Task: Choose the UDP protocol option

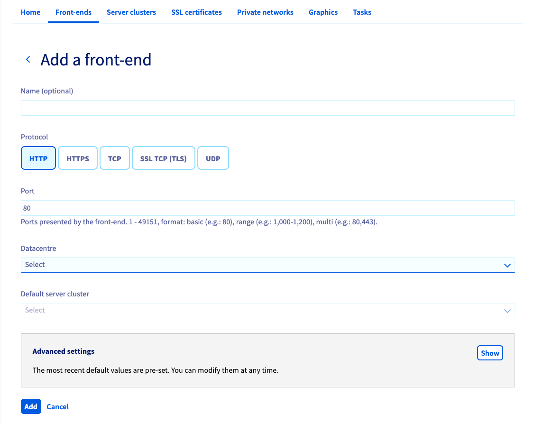Action: (213, 158)
